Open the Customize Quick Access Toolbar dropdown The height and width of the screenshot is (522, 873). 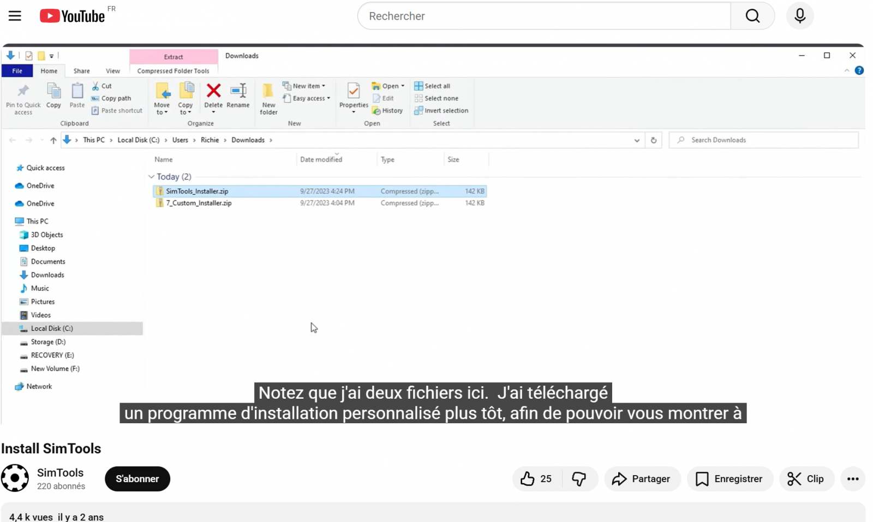52,56
